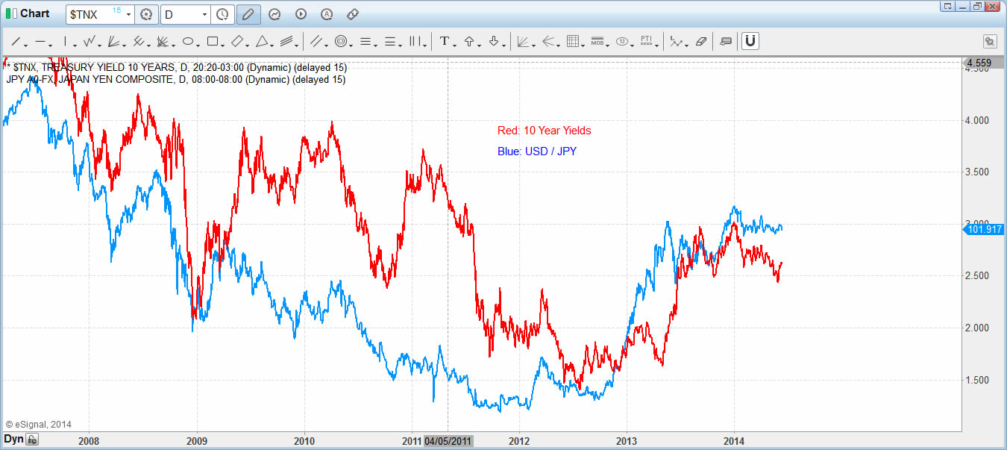Image resolution: width=1007 pixels, height=450 pixels.
Task: Select the eraser tool
Action: pos(700,41)
